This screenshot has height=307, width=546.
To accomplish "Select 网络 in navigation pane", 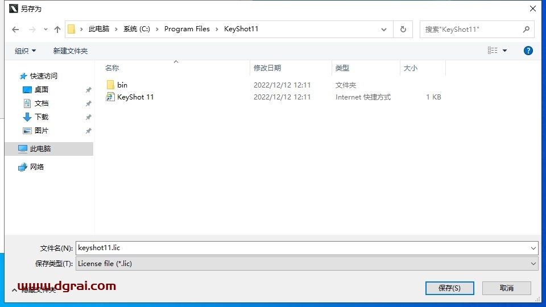I will pyautogui.click(x=37, y=167).
